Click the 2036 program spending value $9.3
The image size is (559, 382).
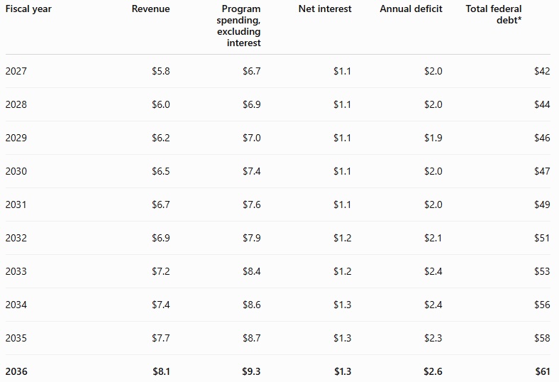coord(251,371)
